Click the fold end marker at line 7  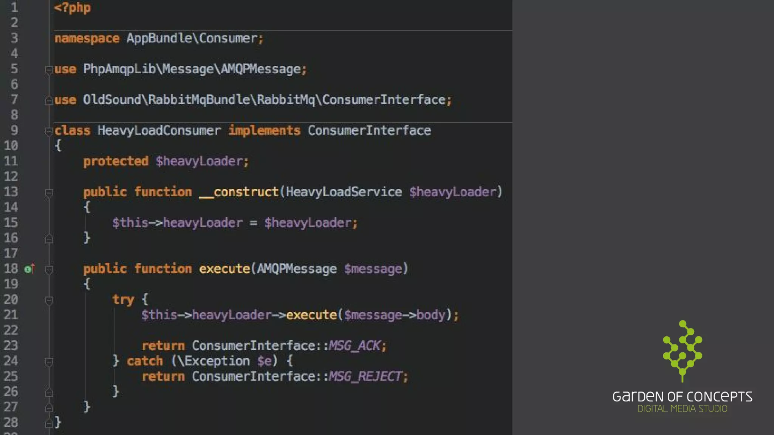click(49, 100)
